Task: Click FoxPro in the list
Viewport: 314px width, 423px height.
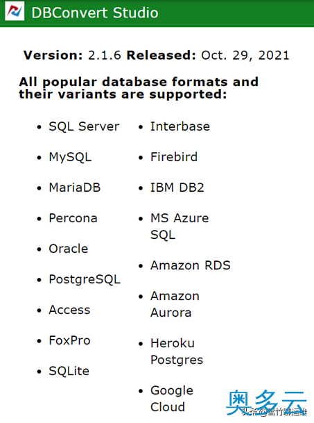Action: (x=69, y=340)
